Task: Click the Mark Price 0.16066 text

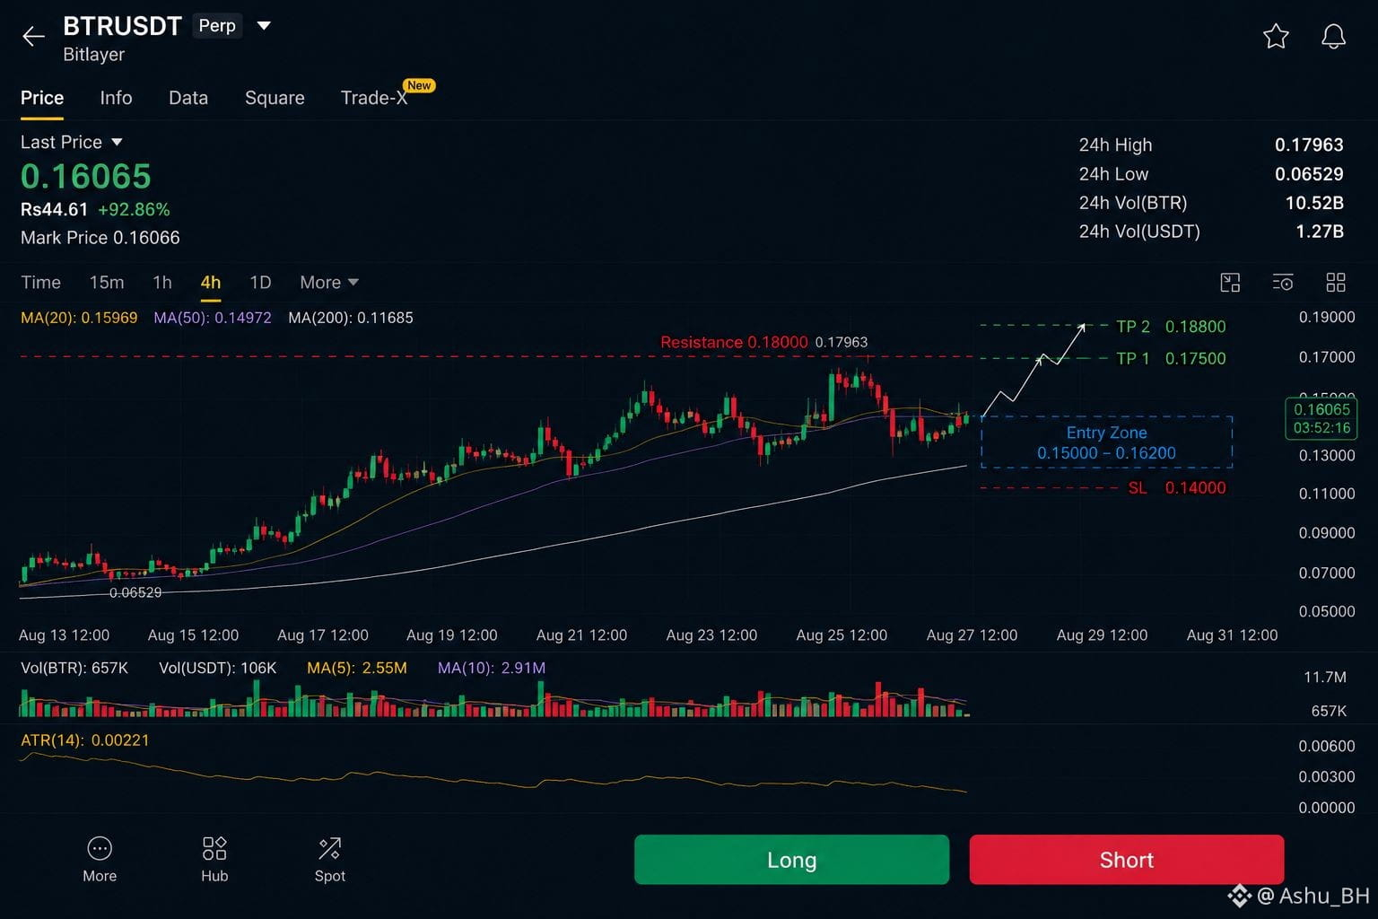Action: click(100, 238)
